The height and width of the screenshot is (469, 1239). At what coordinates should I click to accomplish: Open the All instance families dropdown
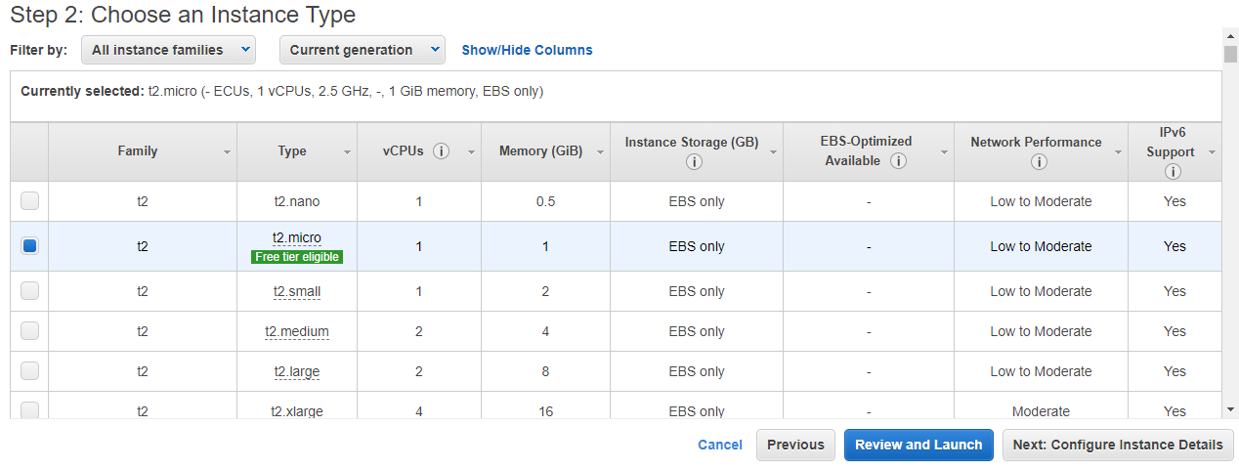coord(168,50)
